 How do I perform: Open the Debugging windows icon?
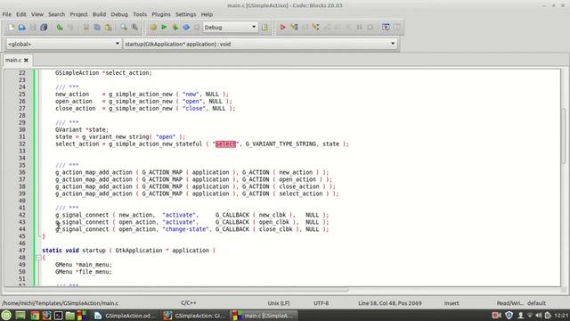tap(386, 28)
